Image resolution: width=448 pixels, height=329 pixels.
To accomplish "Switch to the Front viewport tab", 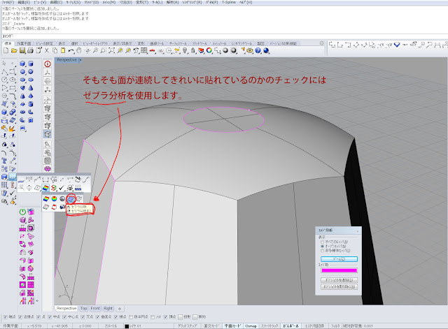I will pyautogui.click(x=95, y=309).
